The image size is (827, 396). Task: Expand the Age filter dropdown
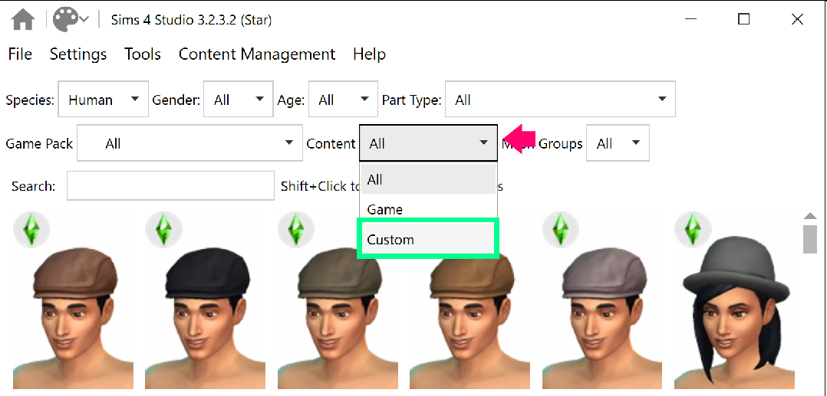coord(343,99)
